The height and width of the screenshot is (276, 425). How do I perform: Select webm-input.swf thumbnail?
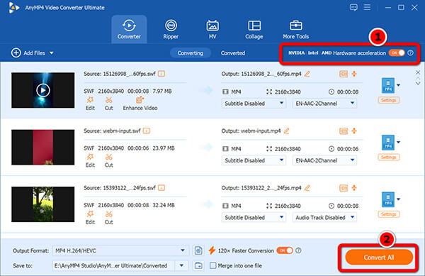click(42, 147)
